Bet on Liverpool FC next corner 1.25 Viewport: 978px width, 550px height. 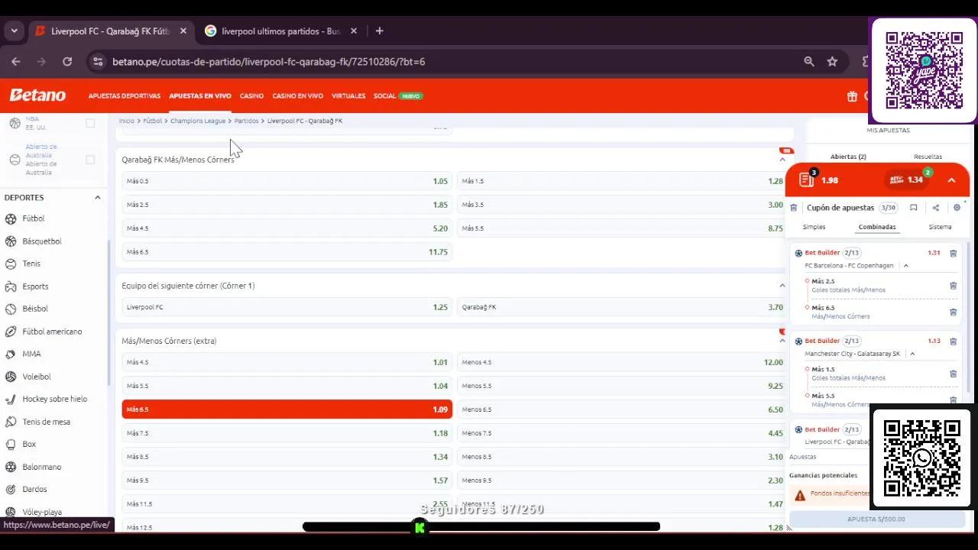click(x=287, y=307)
